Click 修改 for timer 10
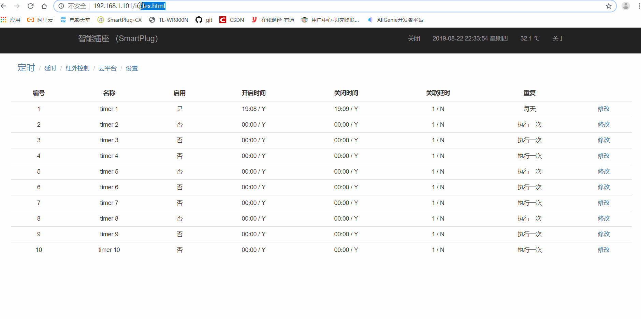641x319 pixels. click(603, 250)
